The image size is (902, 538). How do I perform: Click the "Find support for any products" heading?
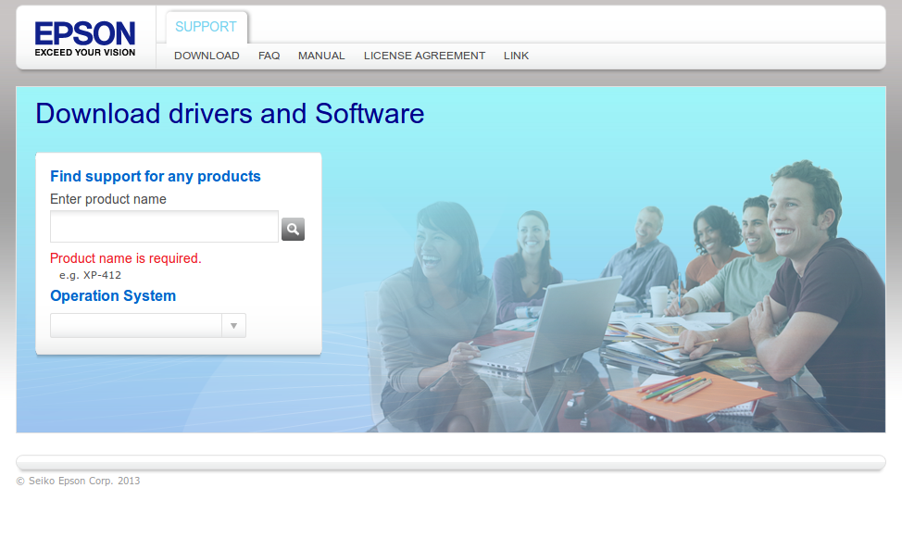click(x=156, y=177)
